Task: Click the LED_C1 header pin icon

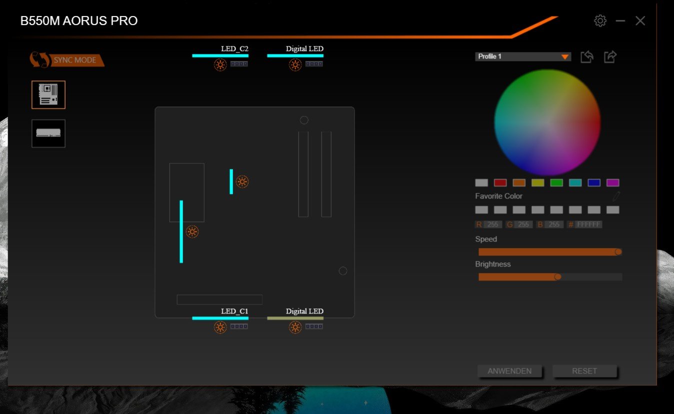Action: 239,326
